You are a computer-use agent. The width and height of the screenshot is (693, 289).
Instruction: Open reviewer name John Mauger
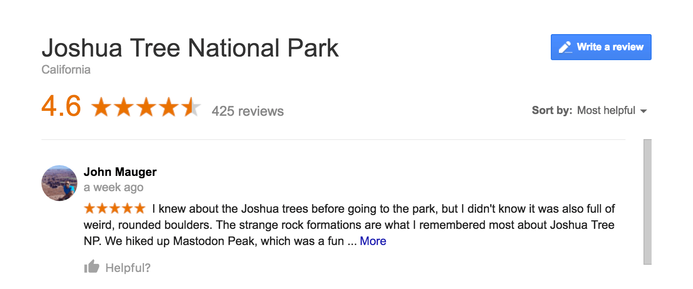click(120, 172)
